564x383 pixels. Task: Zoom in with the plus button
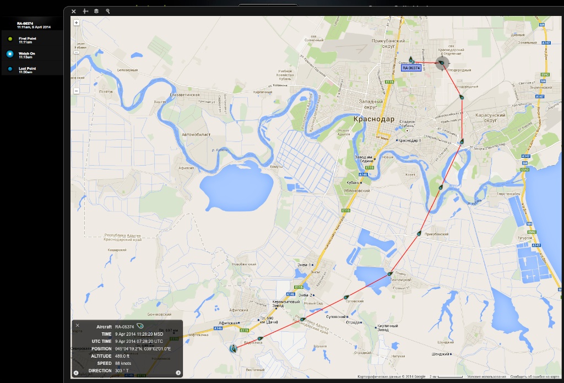pos(76,23)
